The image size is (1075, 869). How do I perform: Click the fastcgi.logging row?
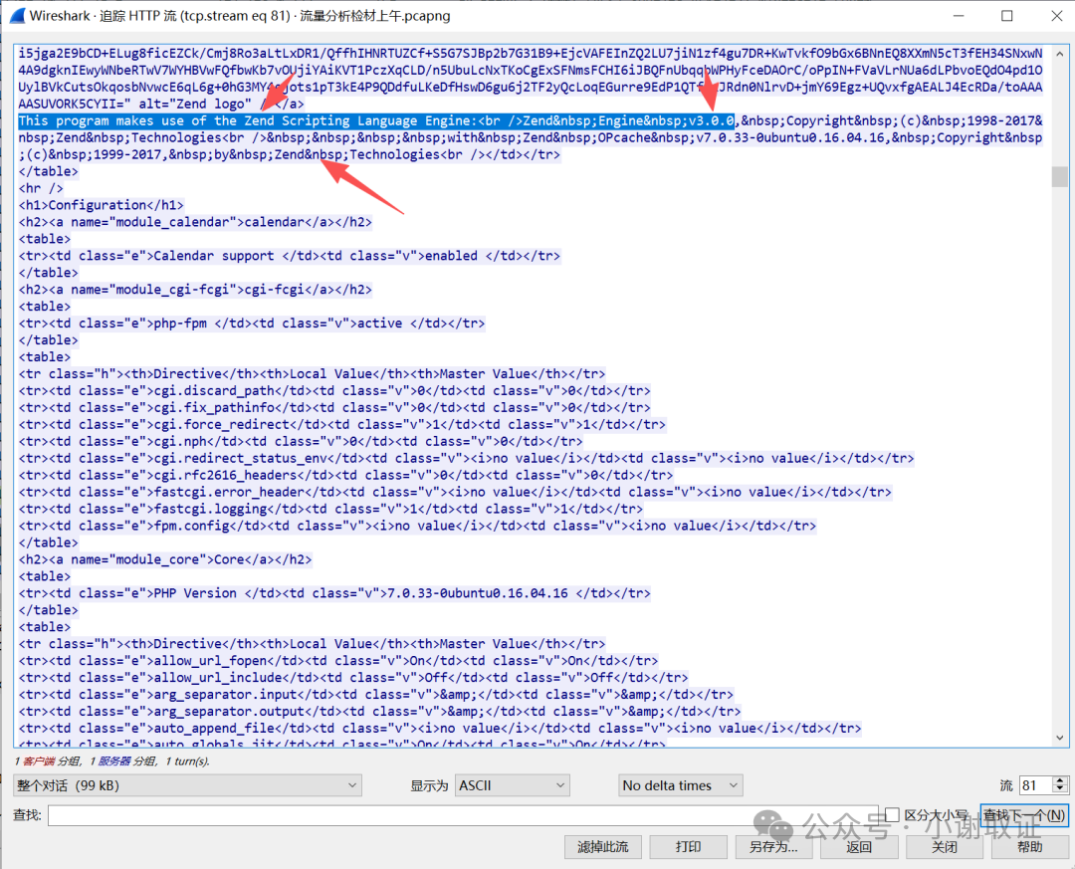click(x=330, y=509)
